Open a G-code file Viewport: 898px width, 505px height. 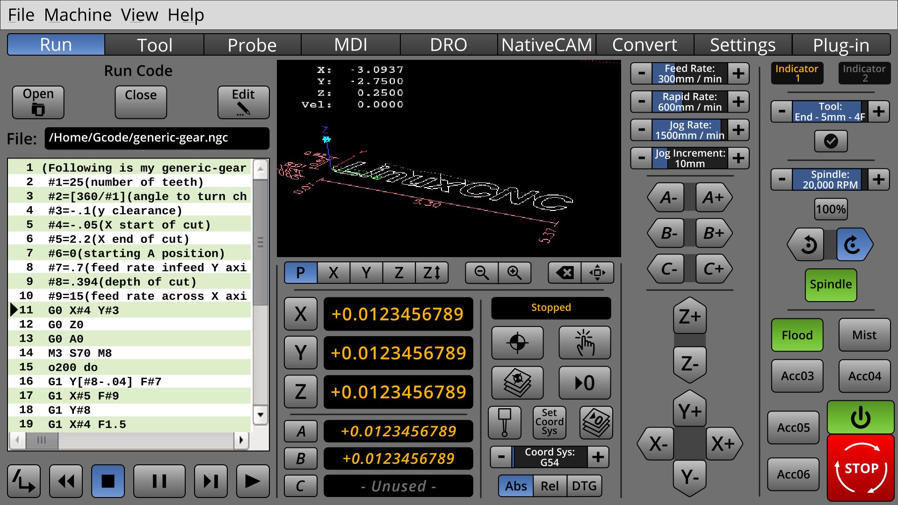tap(38, 102)
